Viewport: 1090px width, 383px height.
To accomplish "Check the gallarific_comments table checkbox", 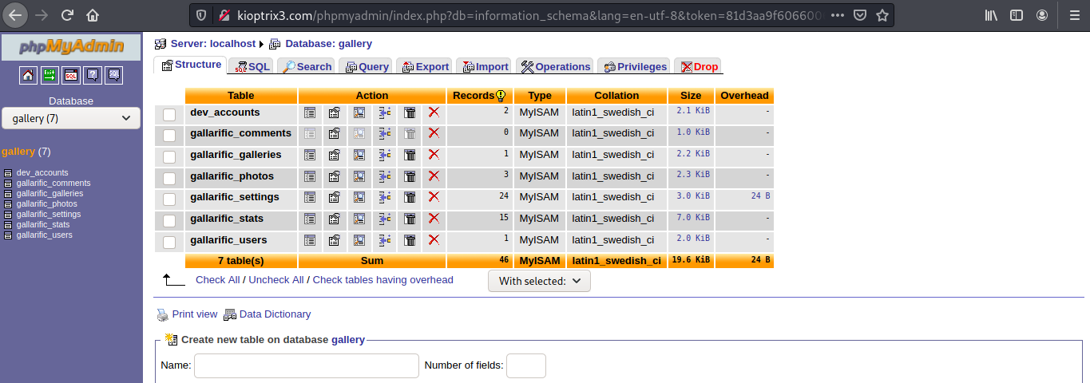I will coord(169,136).
